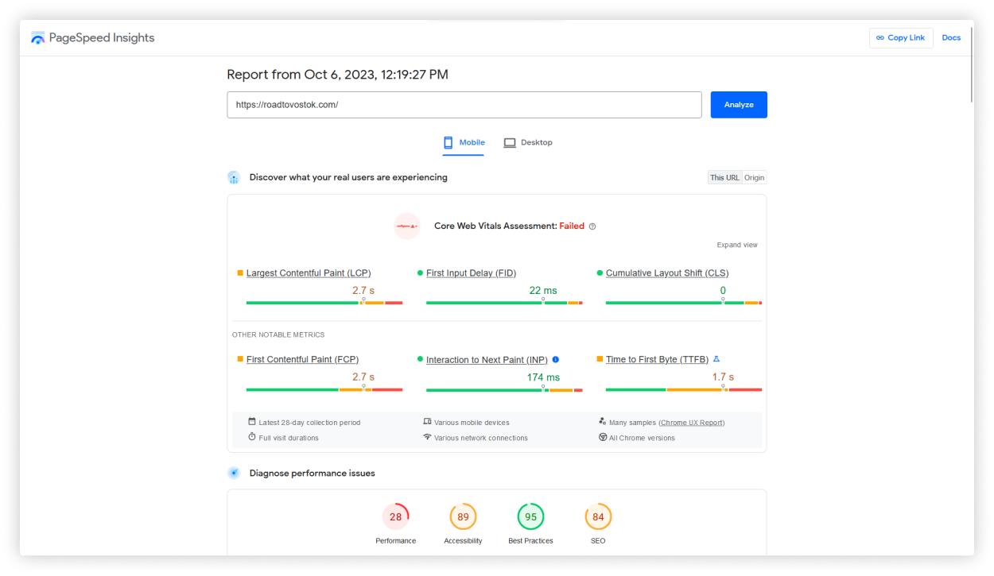Screen dimensions: 994x576
Task: Click the CLS distribution bar
Action: click(x=684, y=303)
